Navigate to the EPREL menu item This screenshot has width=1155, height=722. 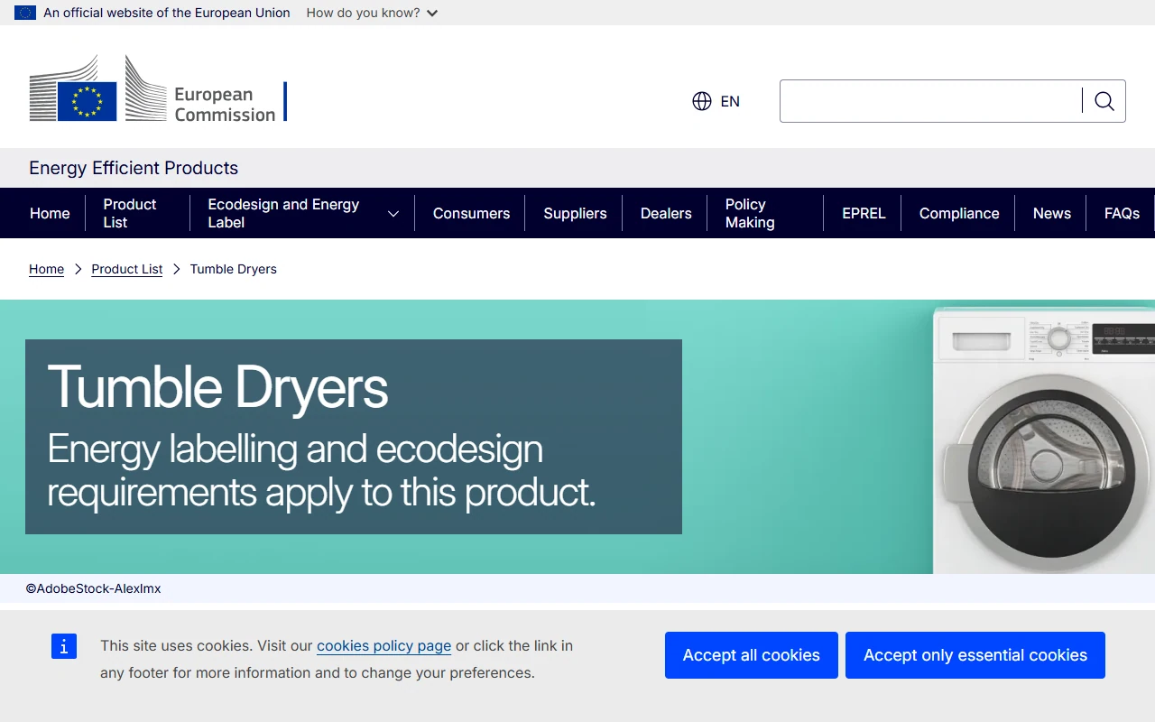coord(864,213)
